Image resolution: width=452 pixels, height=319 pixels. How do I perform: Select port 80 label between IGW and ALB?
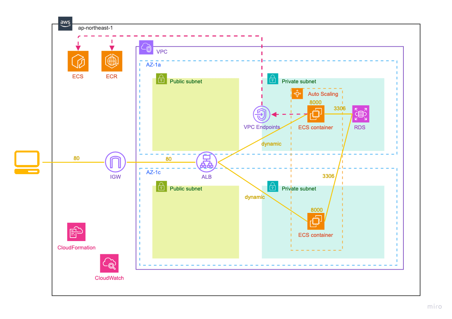coord(169,159)
